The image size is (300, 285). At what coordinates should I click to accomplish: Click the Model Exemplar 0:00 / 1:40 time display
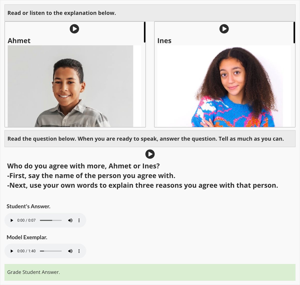26,251
